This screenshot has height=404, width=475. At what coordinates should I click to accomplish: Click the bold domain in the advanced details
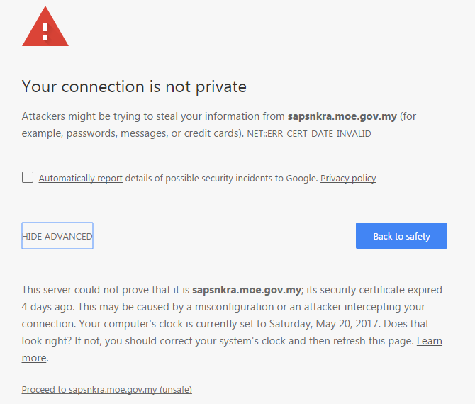pyautogui.click(x=247, y=290)
